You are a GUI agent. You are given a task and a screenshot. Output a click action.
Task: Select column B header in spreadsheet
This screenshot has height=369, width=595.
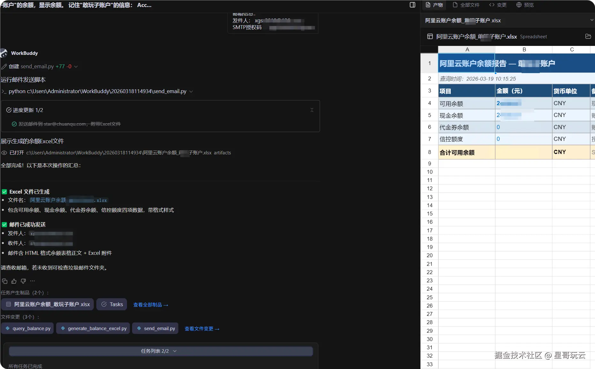(x=524, y=49)
